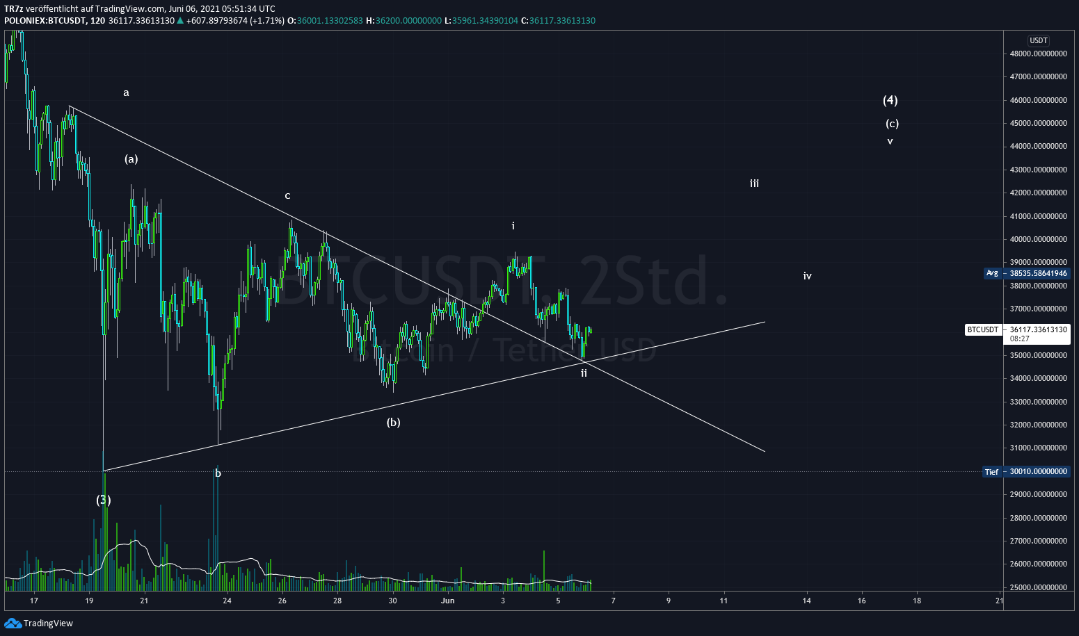
Task: Click the 33000.00000000 price axis label
Action: coord(1039,402)
